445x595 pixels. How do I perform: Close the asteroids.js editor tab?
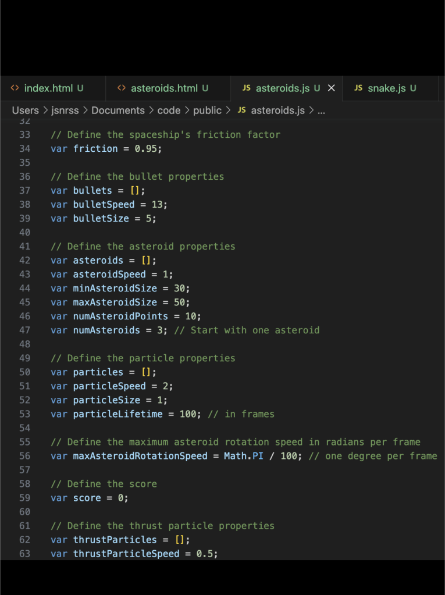(x=332, y=88)
